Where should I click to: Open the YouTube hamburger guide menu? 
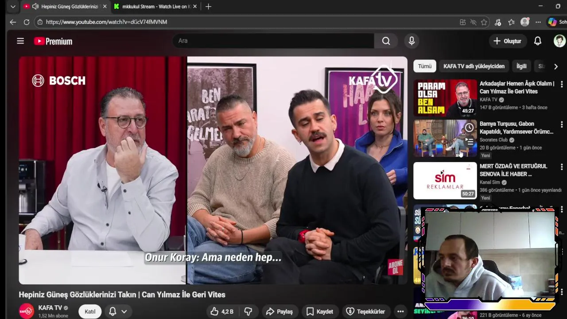[x=20, y=41]
